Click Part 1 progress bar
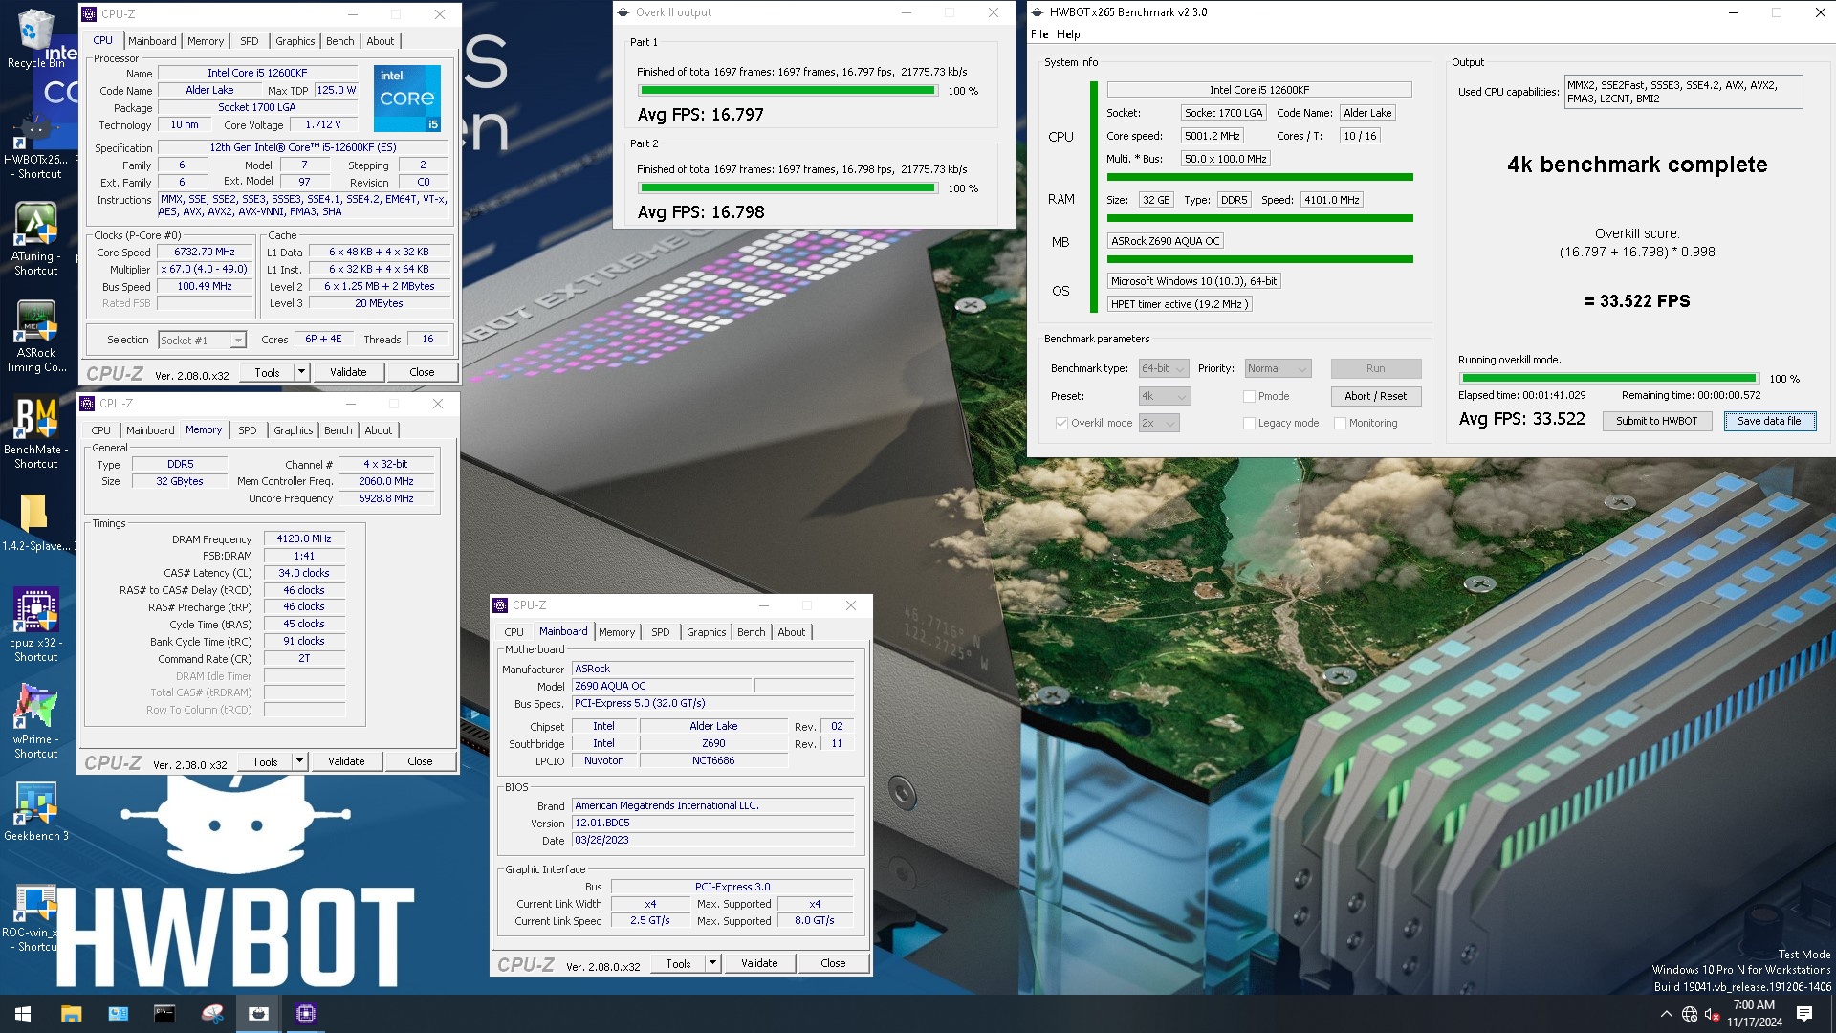The width and height of the screenshot is (1836, 1033). 787,91
